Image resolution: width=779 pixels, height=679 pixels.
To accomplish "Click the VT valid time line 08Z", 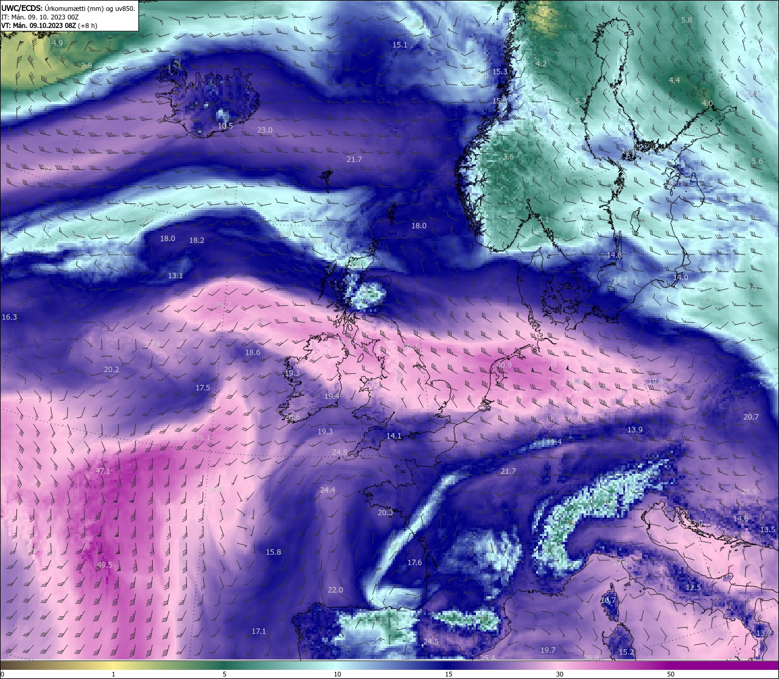I will [49, 26].
